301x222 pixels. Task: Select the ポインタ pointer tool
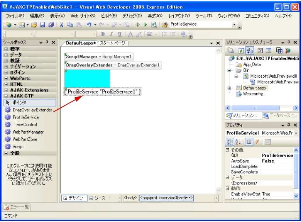click(x=30, y=103)
